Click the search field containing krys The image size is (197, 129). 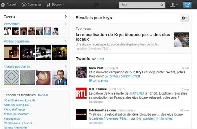tap(142, 5)
